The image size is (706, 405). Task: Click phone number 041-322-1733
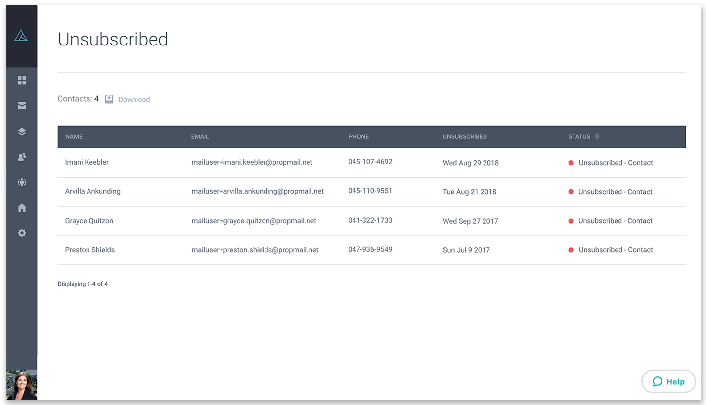click(x=370, y=220)
